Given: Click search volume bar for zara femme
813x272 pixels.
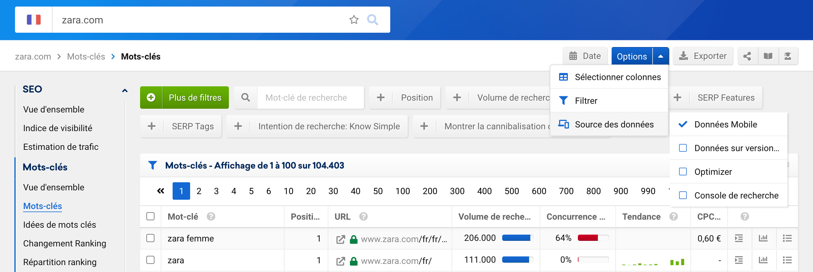Looking at the screenshot, I should [517, 238].
